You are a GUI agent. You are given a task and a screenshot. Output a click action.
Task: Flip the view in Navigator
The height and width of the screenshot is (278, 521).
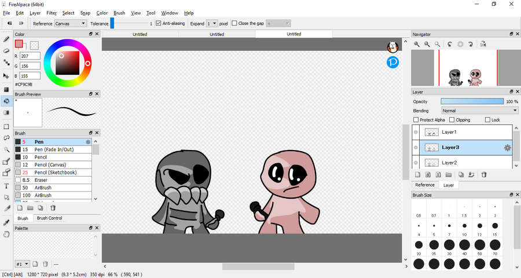coord(483,44)
